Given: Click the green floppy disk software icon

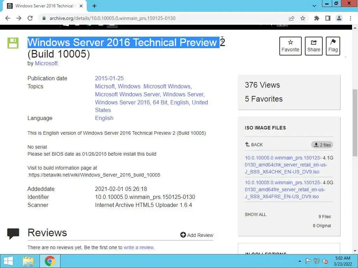Looking at the screenshot, I should tap(13, 43).
